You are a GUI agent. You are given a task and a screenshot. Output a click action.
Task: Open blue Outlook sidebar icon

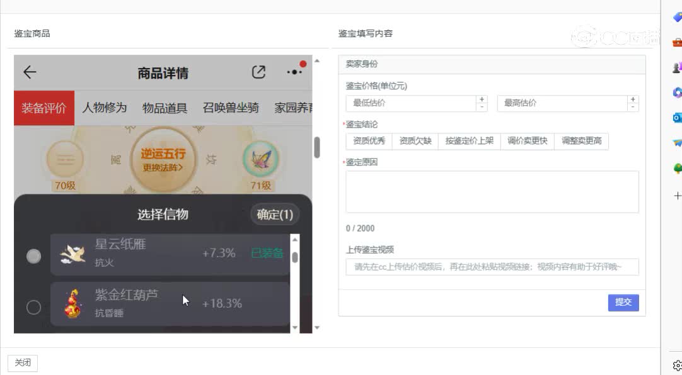tap(677, 117)
